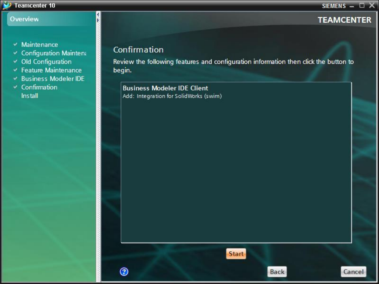Close the Teamcenter 10 window
The width and height of the screenshot is (379, 284).
(x=372, y=5)
